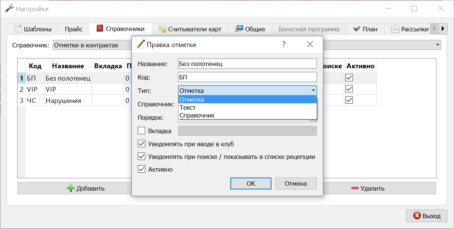Click the Вкладка column header
Screen dimensions: 454x229
(x=108, y=66)
